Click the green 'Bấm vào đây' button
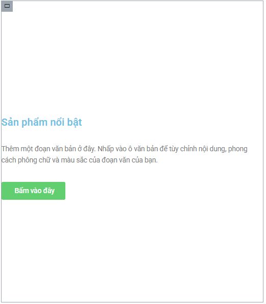 (x=33, y=191)
